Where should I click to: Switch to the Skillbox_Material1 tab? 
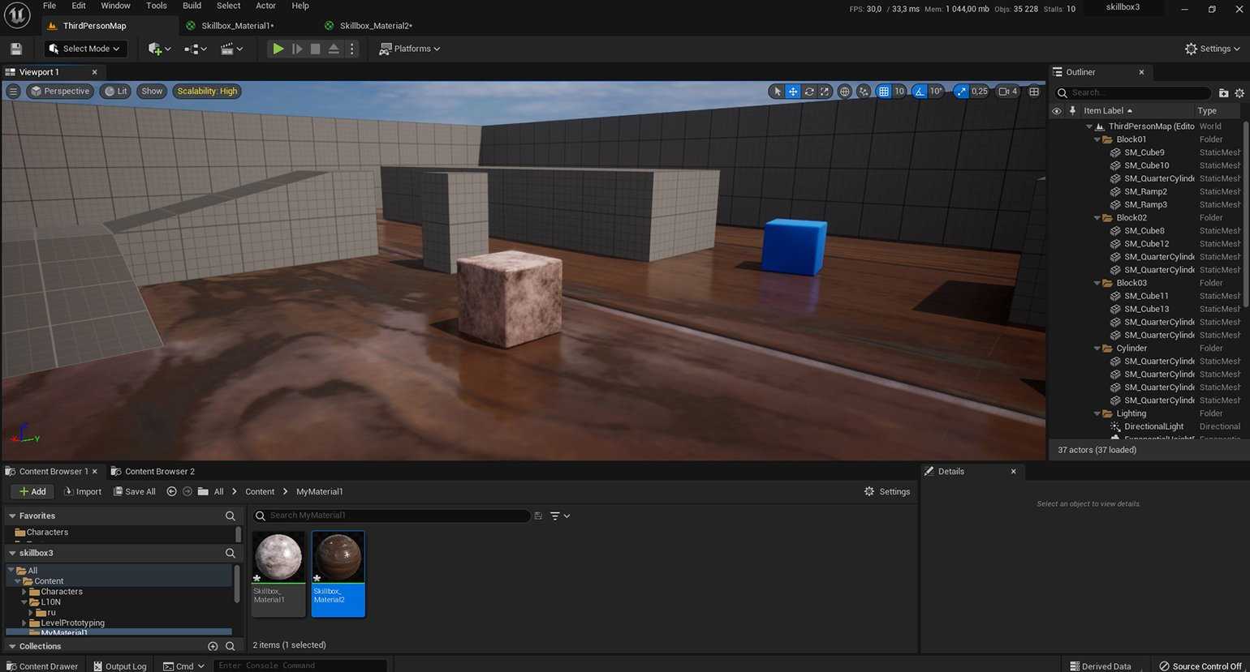pyautogui.click(x=236, y=26)
